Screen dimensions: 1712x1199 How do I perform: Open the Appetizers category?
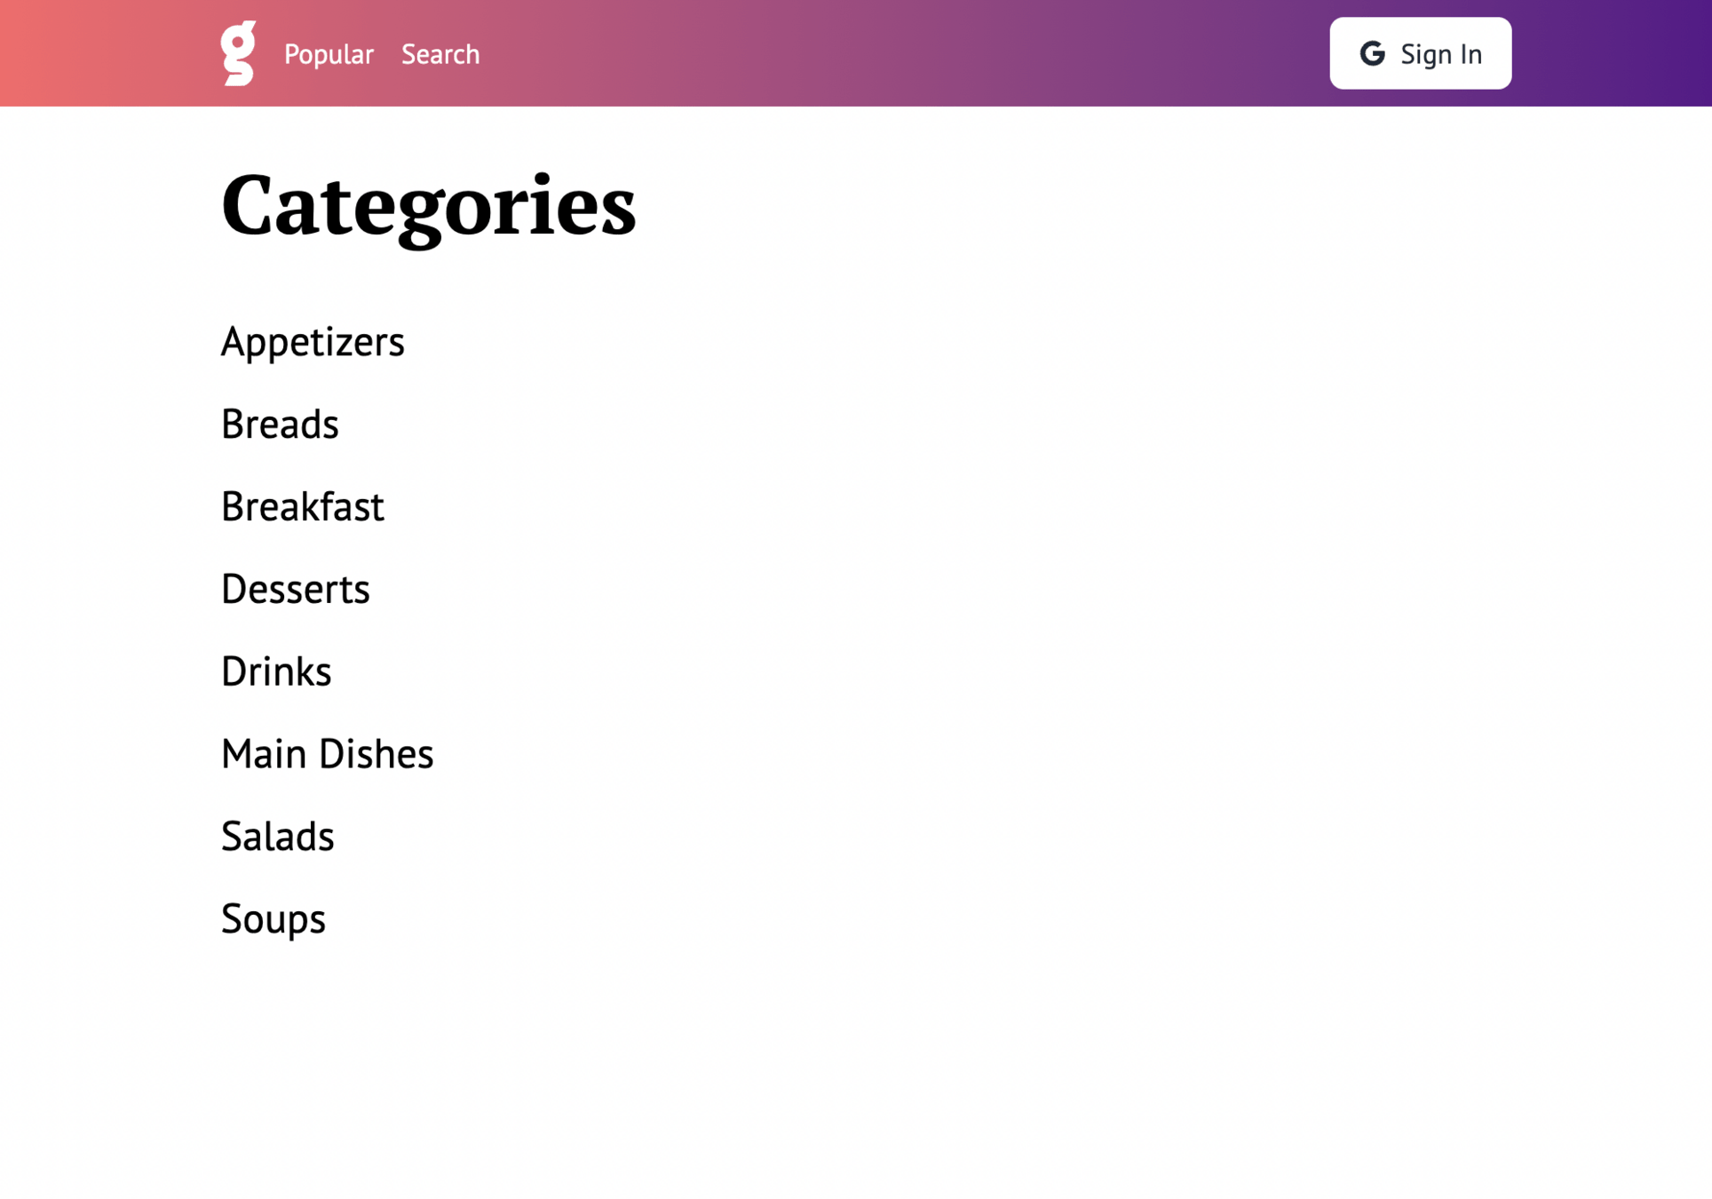[313, 341]
